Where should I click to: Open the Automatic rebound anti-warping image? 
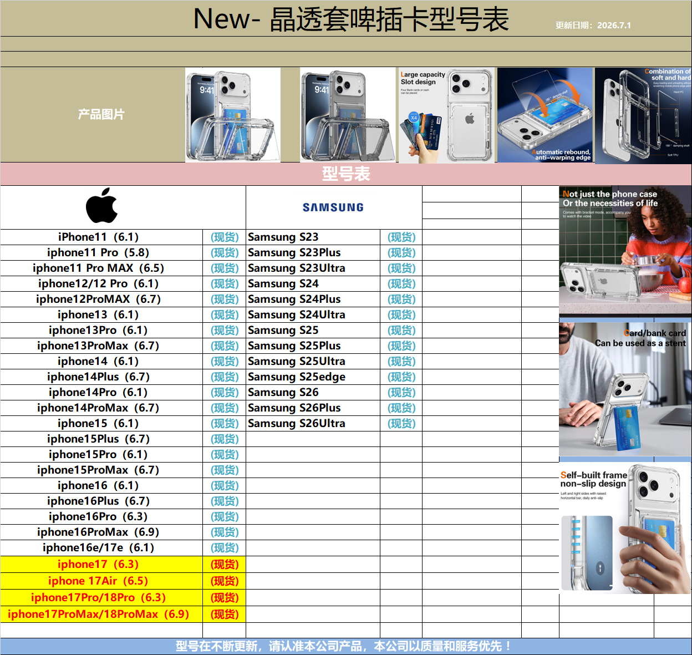point(545,115)
